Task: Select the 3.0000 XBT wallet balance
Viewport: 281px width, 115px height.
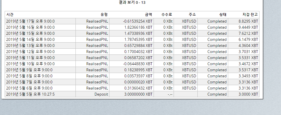Action: 244,94
